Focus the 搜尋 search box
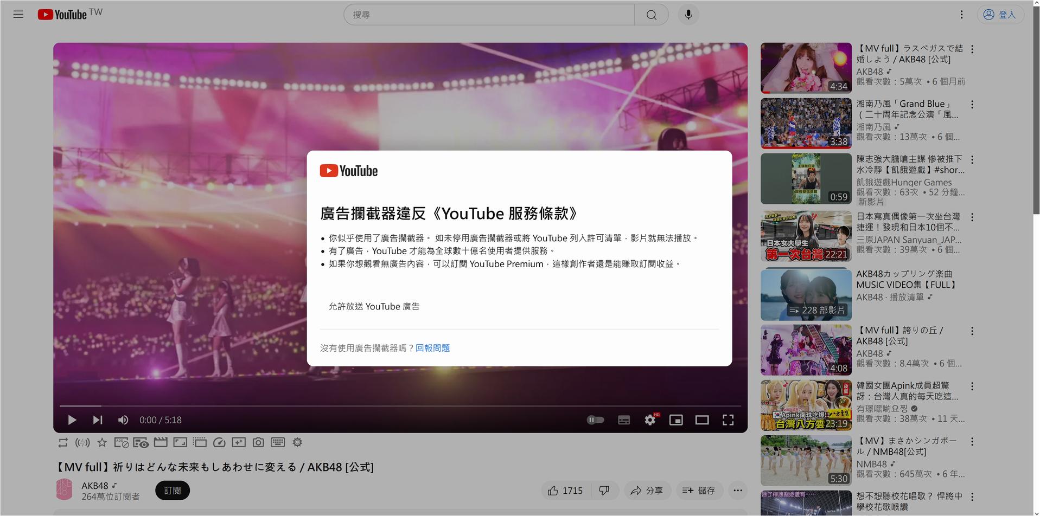 489,15
